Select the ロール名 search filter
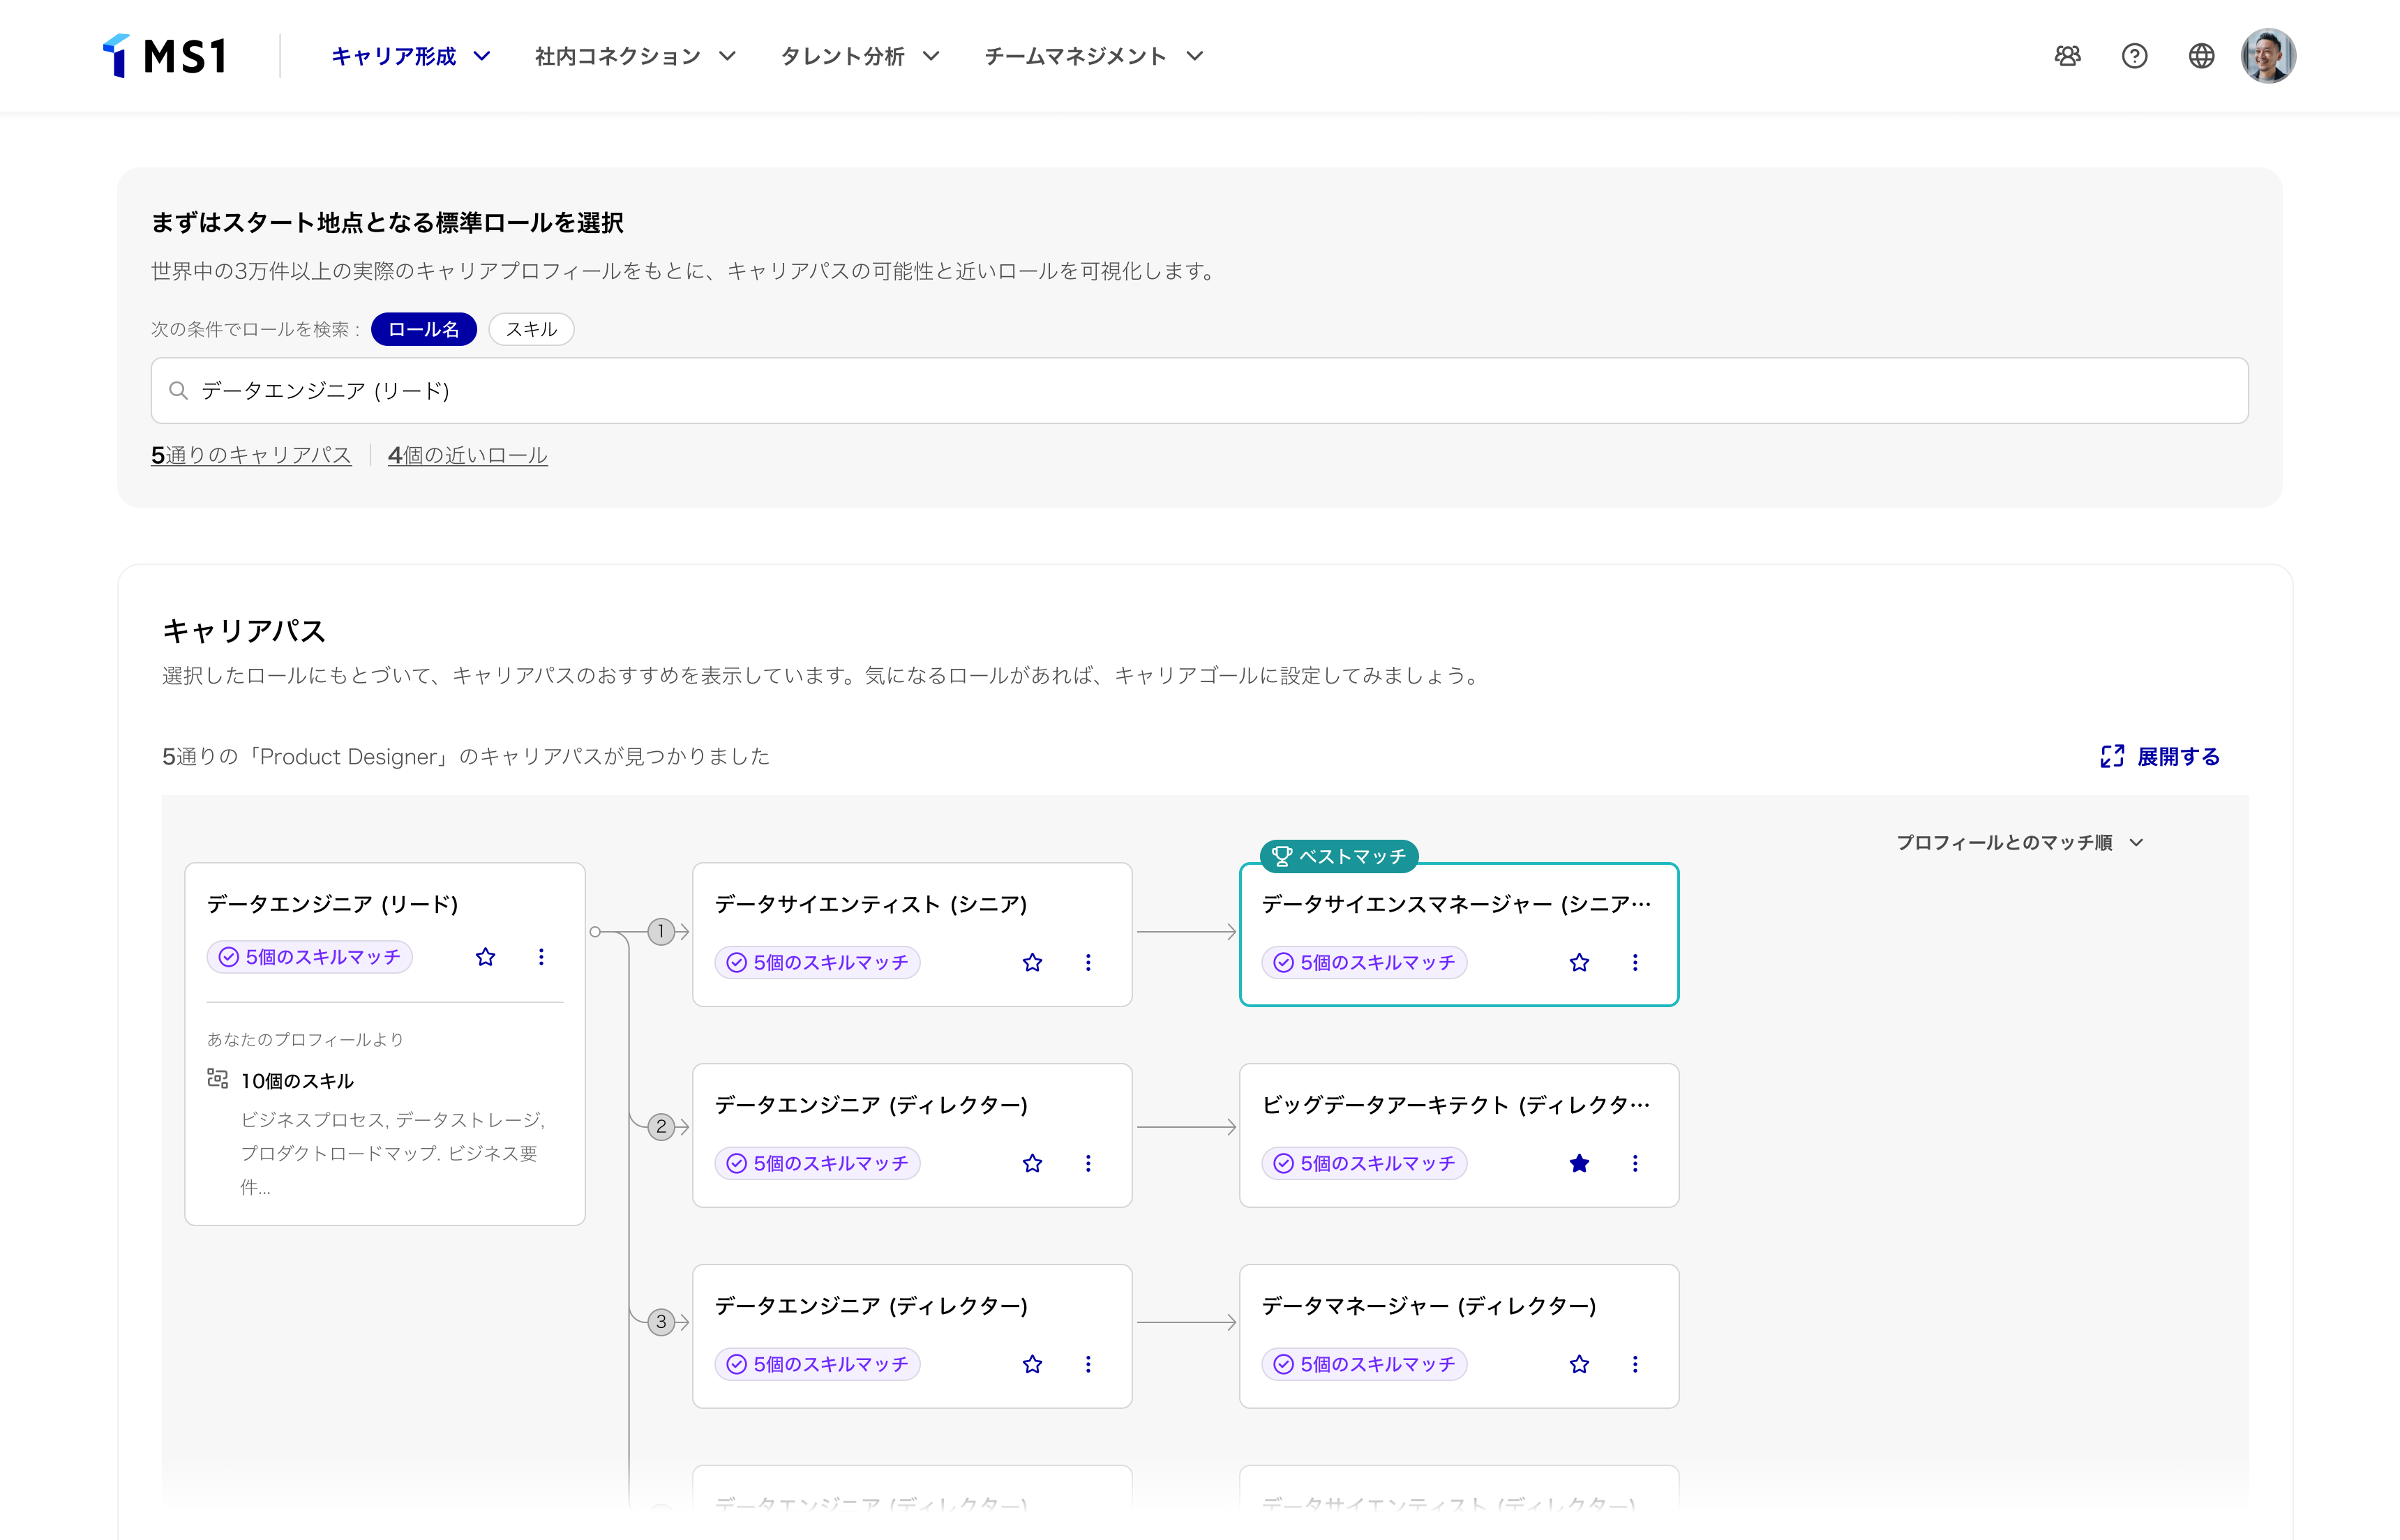This screenshot has height=1540, width=2400. point(423,329)
